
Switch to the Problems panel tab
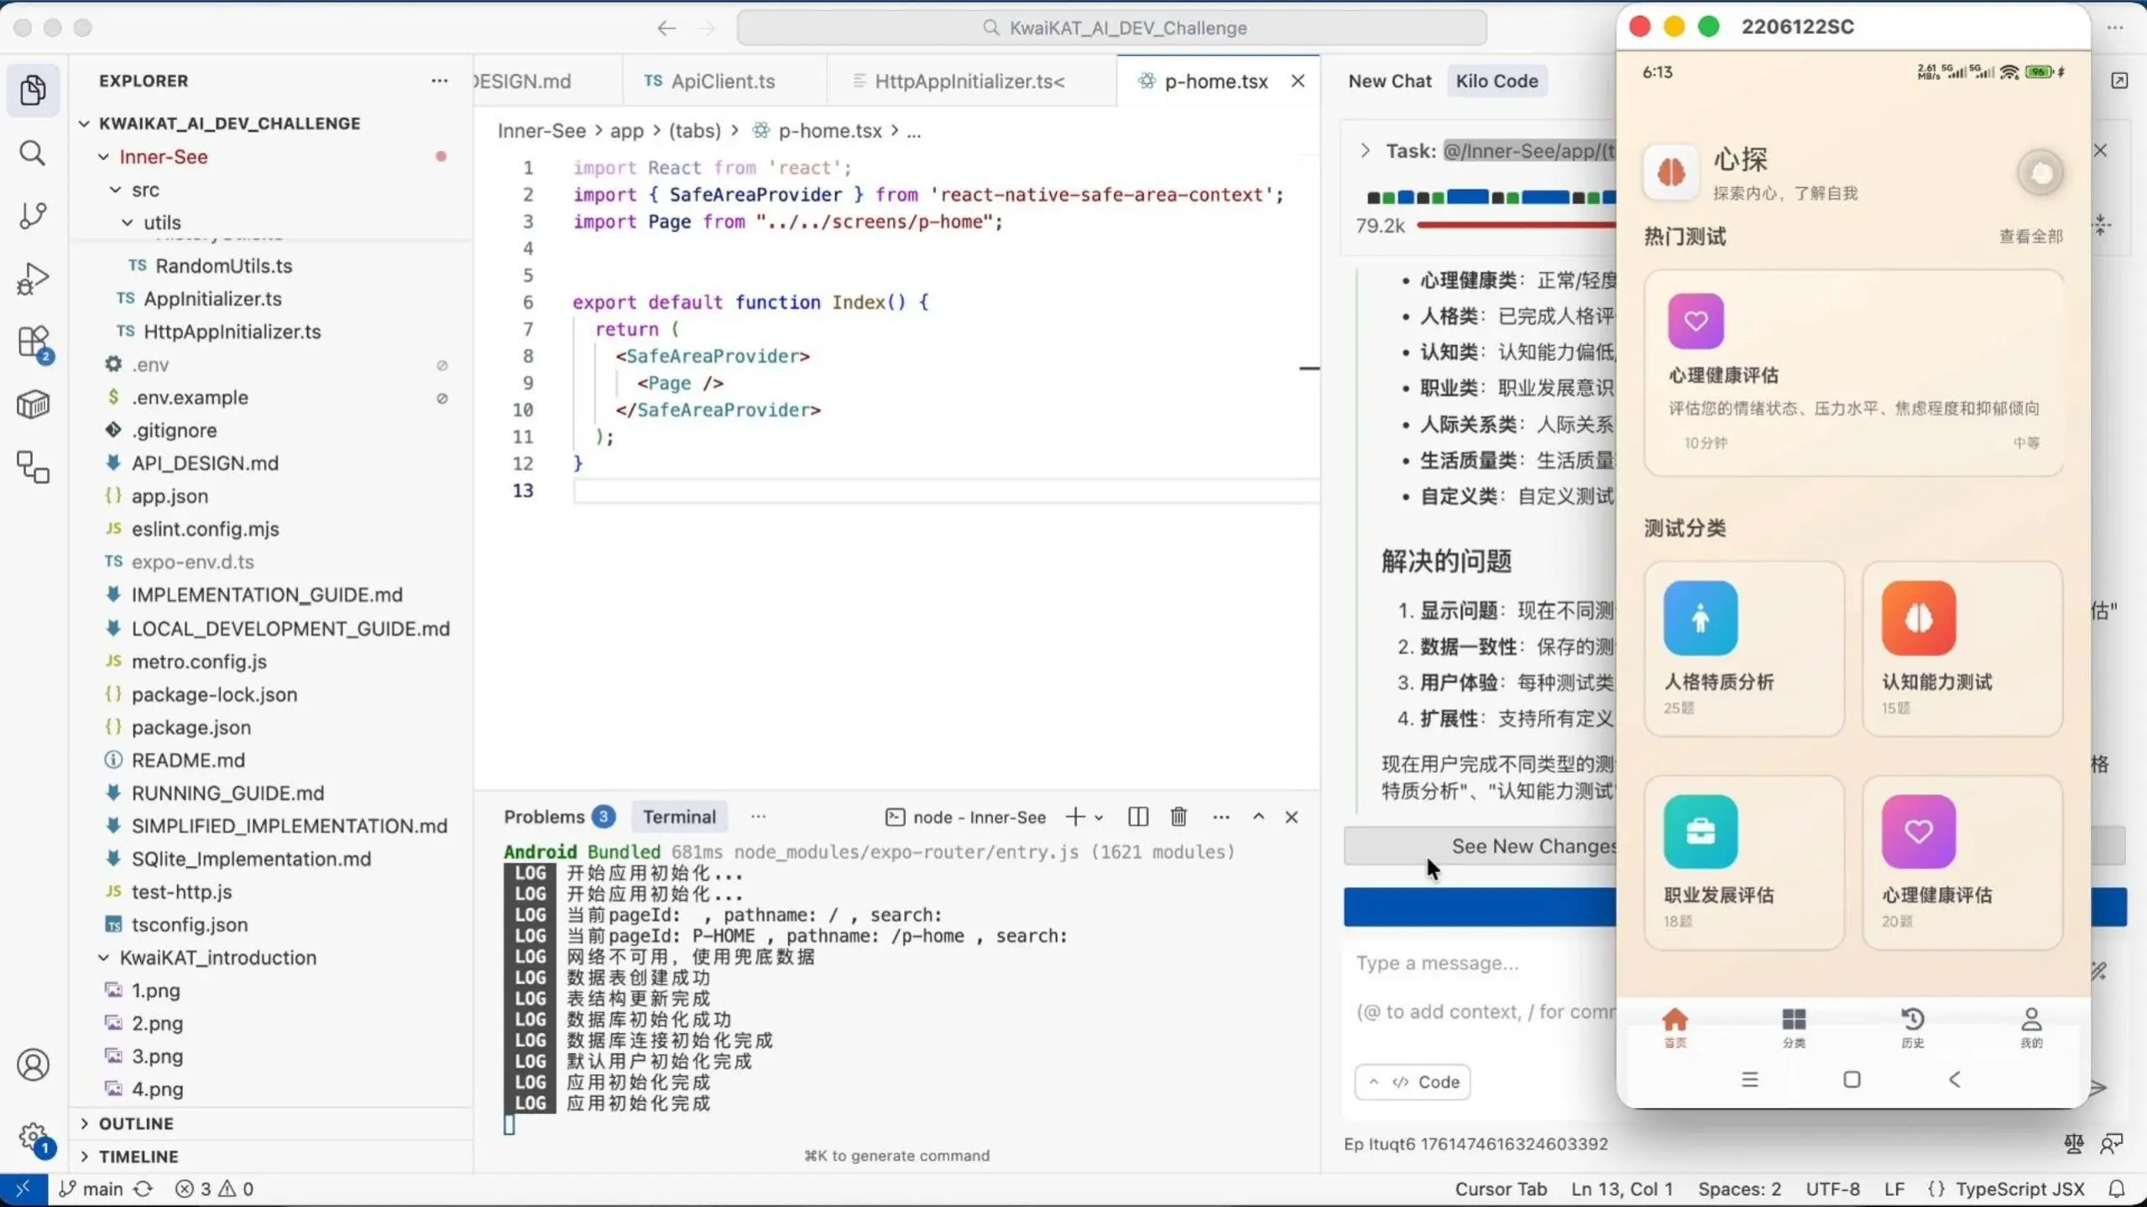559,817
